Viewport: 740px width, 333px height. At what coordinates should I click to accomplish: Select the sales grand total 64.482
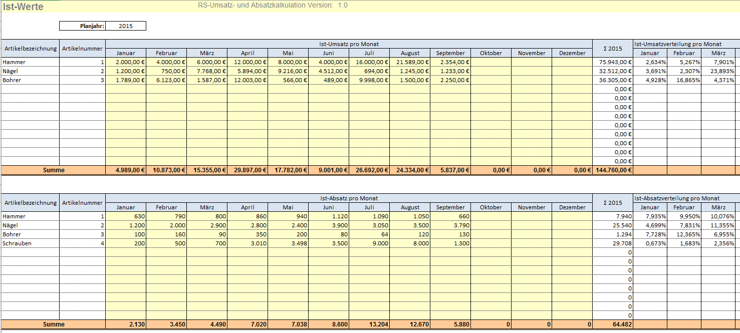pos(613,324)
